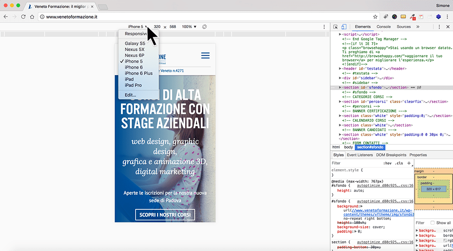Add a new style rule
This screenshot has height=251, width=453.
pos(409,163)
